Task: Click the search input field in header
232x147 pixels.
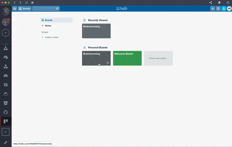Action: (46, 8)
